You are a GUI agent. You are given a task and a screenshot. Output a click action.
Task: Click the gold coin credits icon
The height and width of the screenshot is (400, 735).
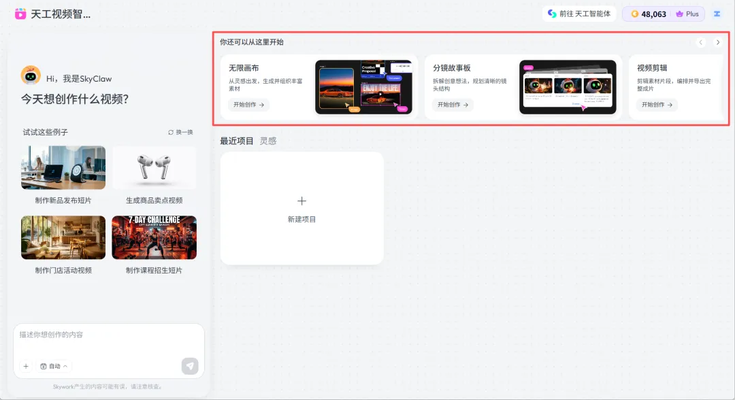635,14
